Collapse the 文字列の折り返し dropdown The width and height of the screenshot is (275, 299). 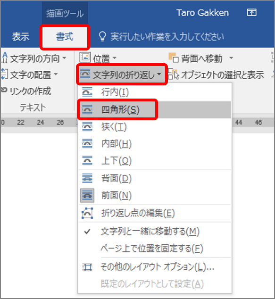point(122,75)
